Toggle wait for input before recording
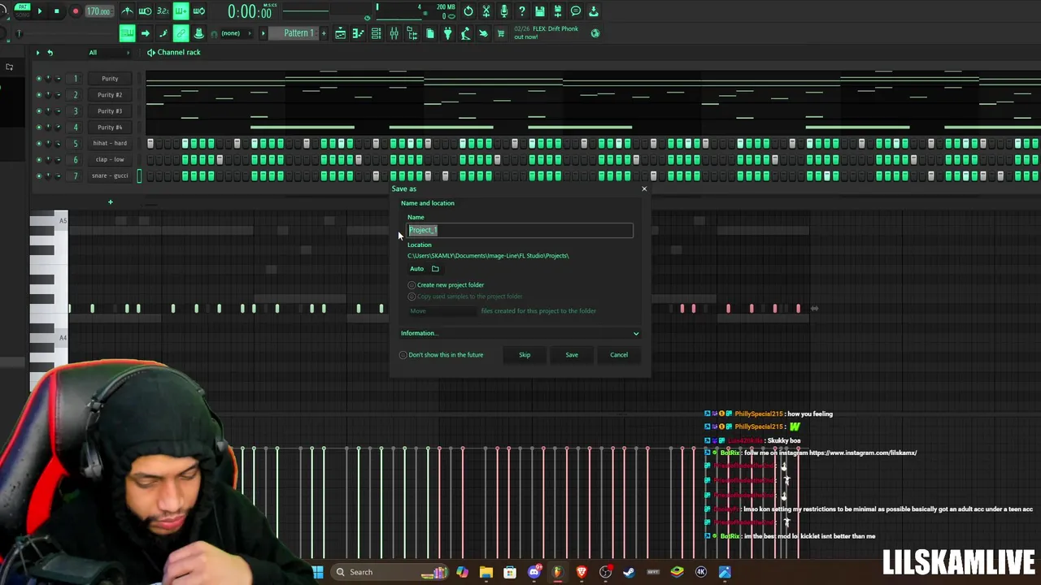1041x585 pixels. tap(145, 11)
